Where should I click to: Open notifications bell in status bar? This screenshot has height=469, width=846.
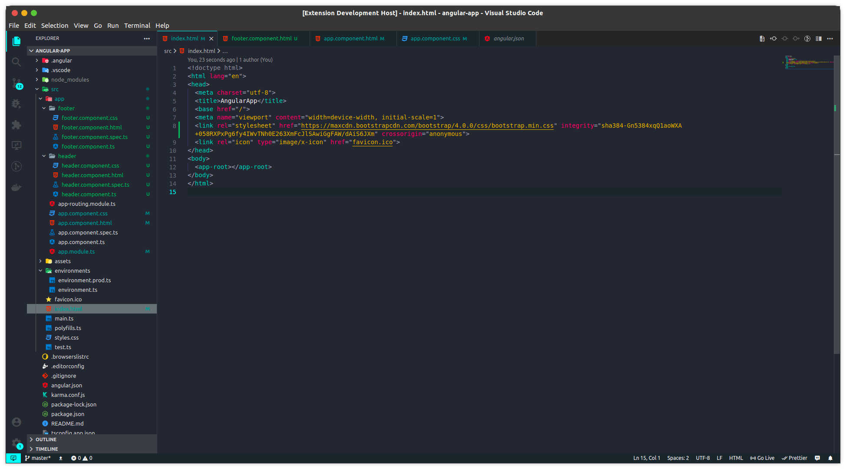pyautogui.click(x=830, y=458)
